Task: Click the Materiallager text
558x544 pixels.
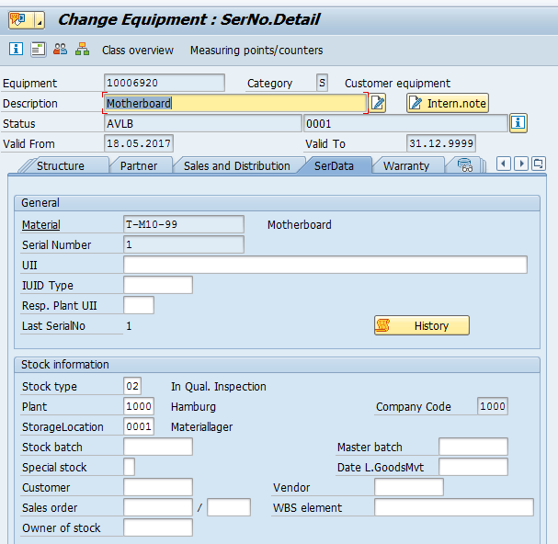Action: (201, 427)
